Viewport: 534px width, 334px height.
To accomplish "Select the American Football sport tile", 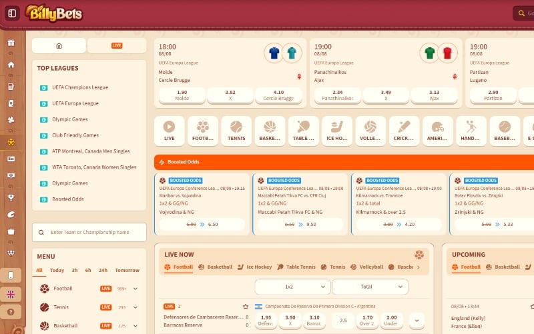I will tap(438, 131).
